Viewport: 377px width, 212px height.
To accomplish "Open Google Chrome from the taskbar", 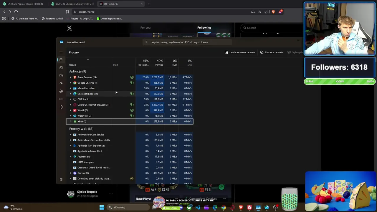I will click(224, 207).
